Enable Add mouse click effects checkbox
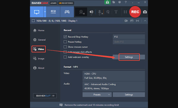Viewport: 178px width, 108px height. 65,52
